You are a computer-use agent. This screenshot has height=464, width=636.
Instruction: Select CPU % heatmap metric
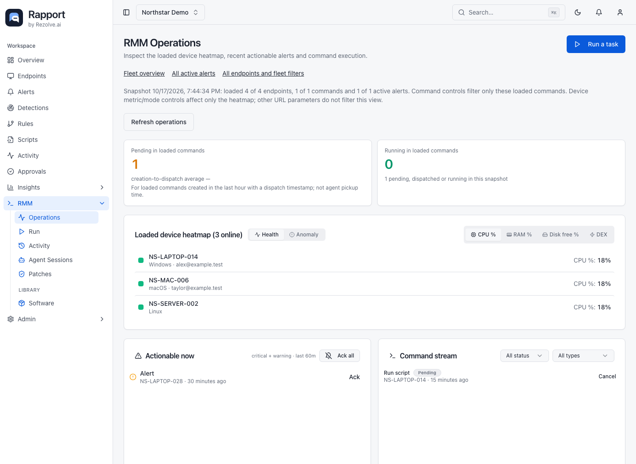[x=483, y=235]
